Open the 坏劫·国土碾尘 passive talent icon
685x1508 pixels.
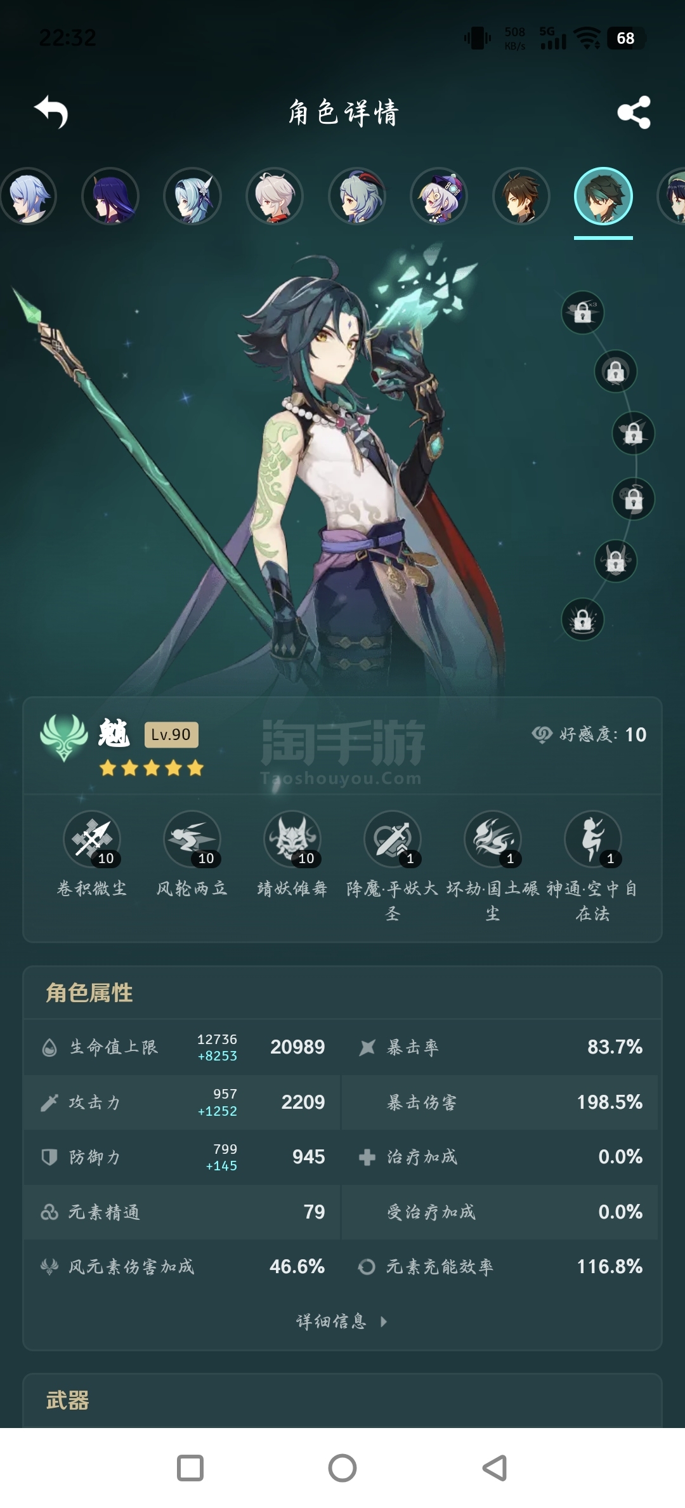493,839
